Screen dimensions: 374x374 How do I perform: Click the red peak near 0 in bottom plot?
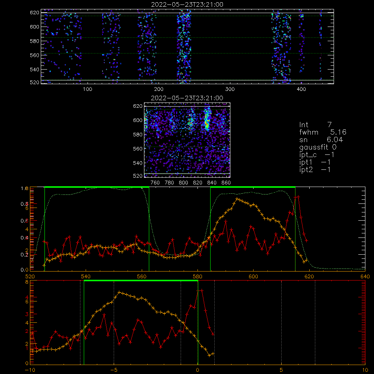(x=202, y=290)
